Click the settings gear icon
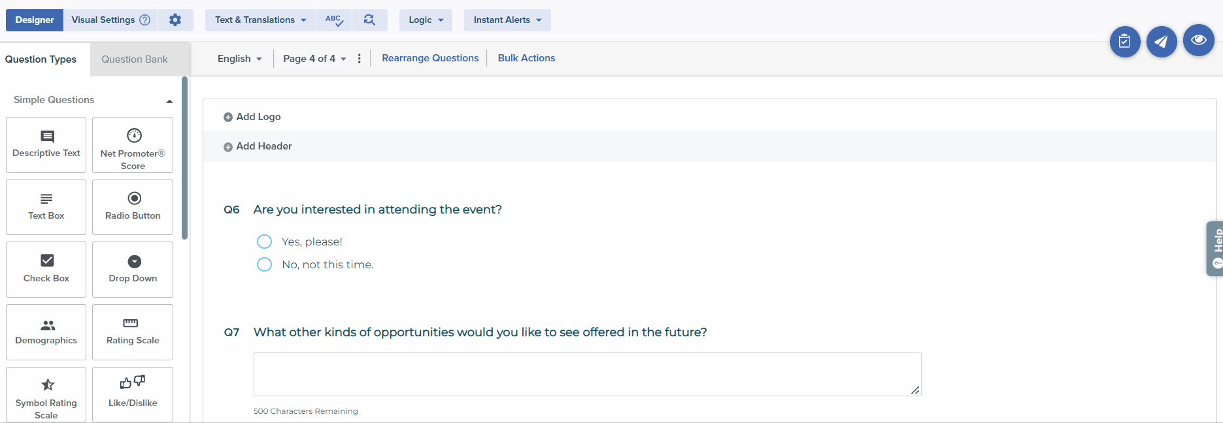The height and width of the screenshot is (423, 1223). click(x=175, y=20)
